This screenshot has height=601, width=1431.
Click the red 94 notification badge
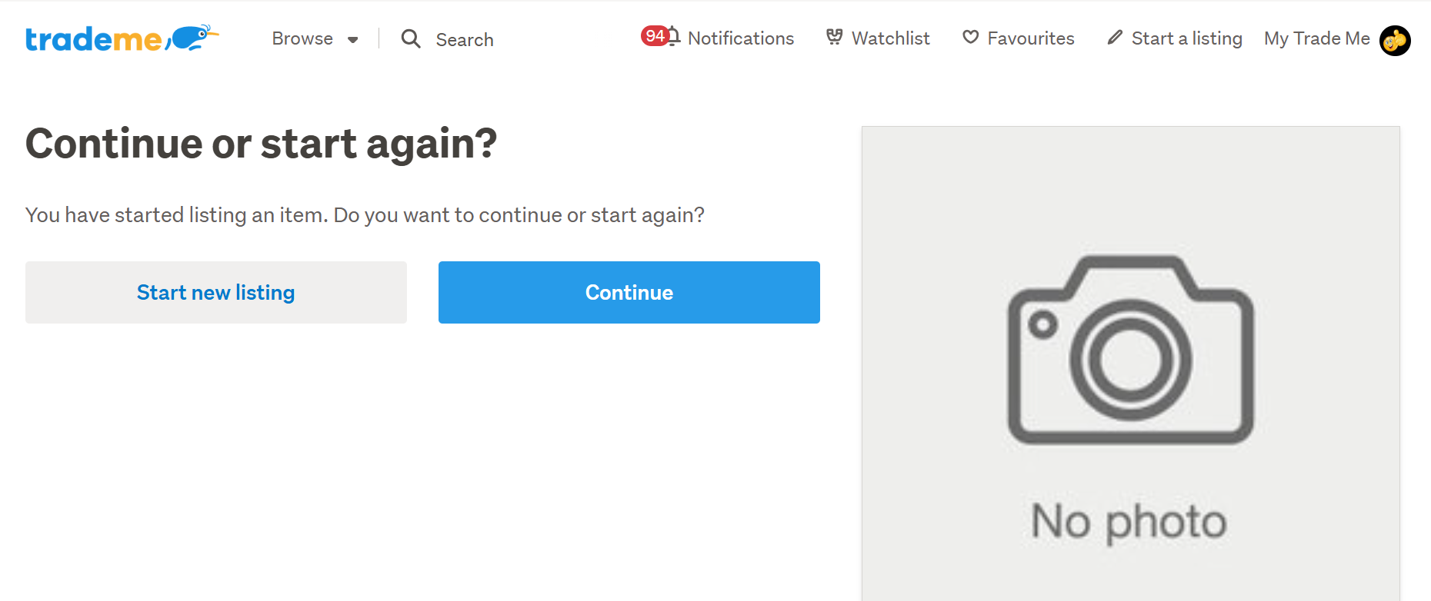655,35
